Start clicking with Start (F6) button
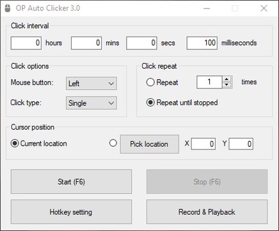279x231 pixels. pos(71,182)
